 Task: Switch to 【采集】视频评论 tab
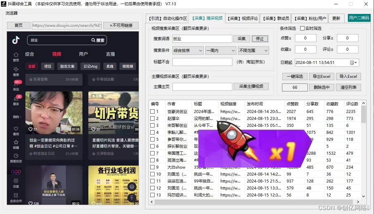pos(243,19)
